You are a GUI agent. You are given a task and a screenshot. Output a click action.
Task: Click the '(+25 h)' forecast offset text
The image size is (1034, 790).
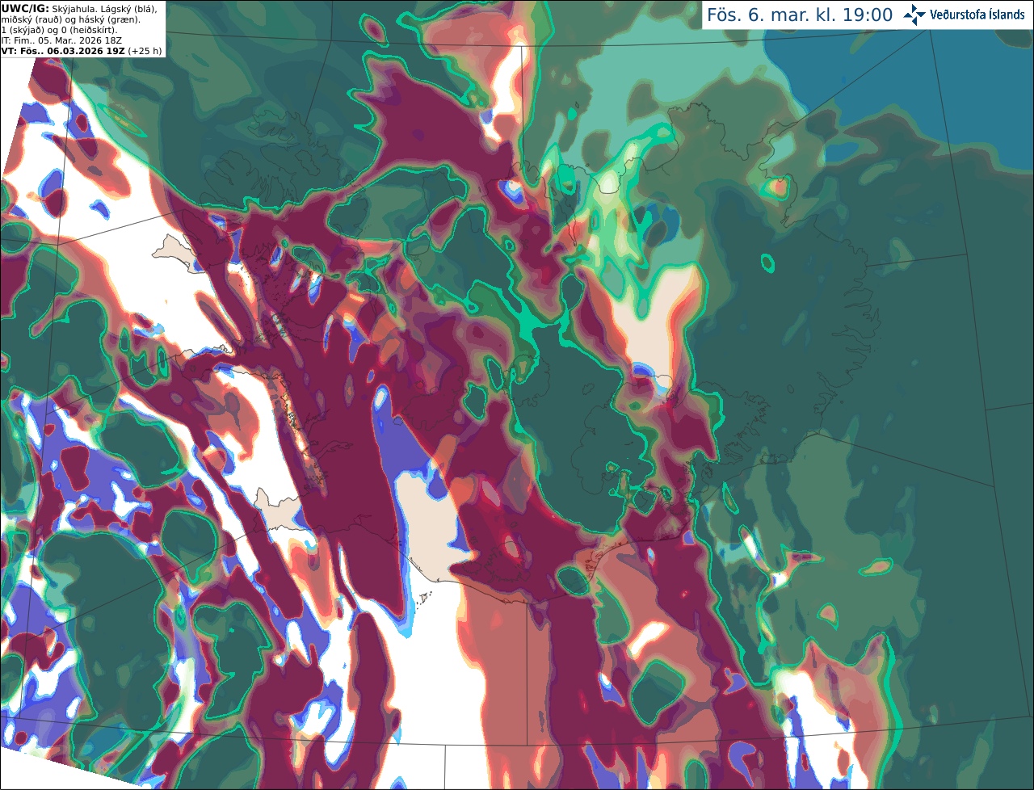(145, 51)
